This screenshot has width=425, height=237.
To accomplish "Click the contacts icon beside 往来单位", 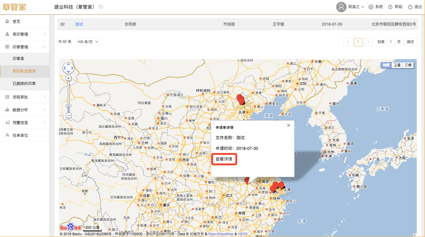I will [x=7, y=135].
